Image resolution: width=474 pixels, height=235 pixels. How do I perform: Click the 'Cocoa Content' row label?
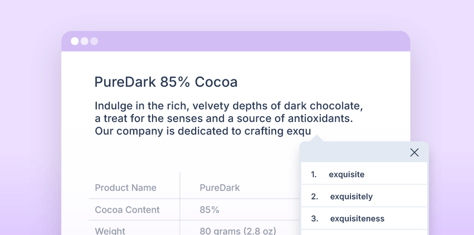(127, 210)
